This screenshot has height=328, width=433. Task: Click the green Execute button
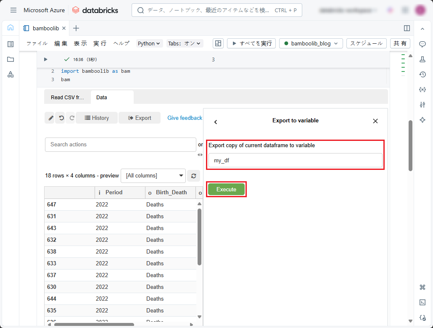tap(226, 189)
